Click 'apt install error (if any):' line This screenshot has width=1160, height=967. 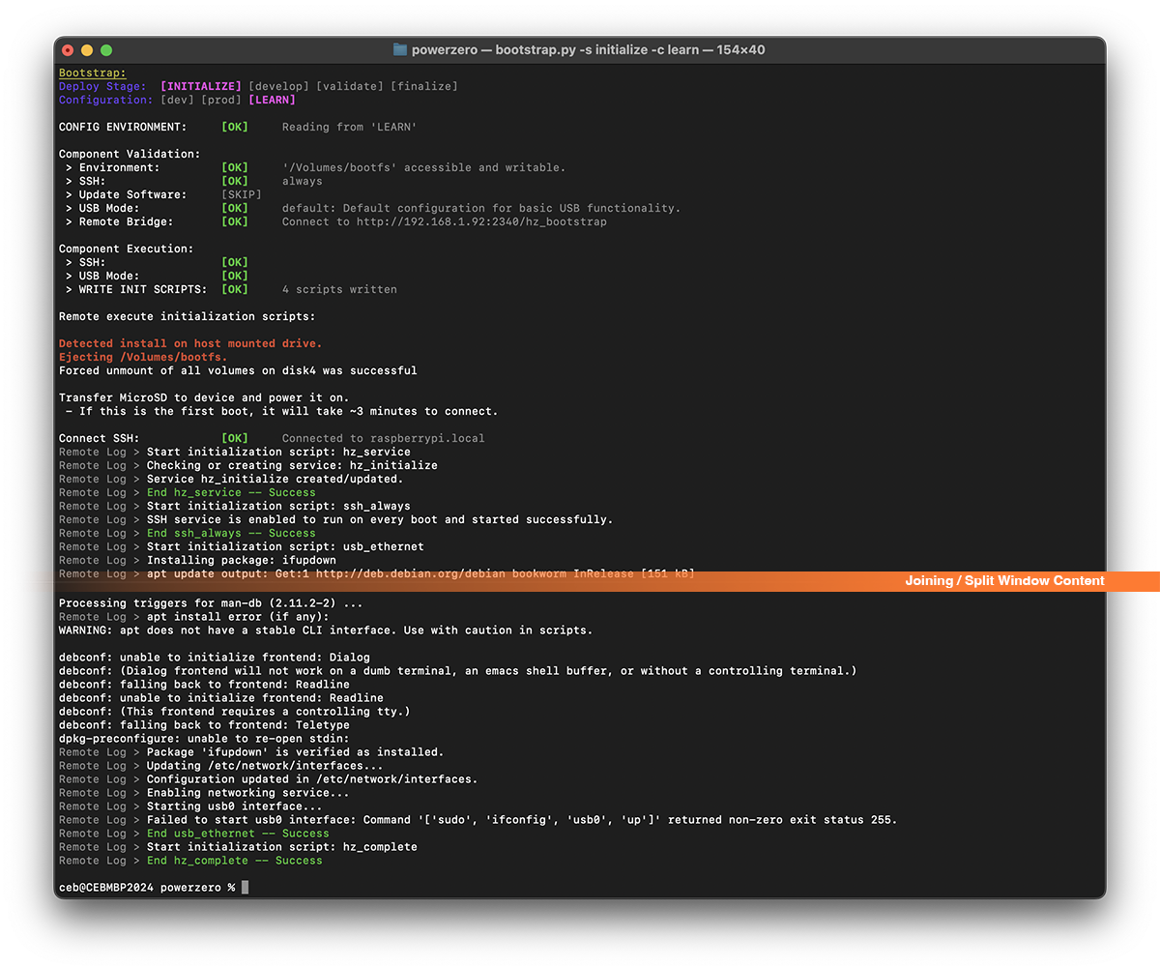coord(238,616)
